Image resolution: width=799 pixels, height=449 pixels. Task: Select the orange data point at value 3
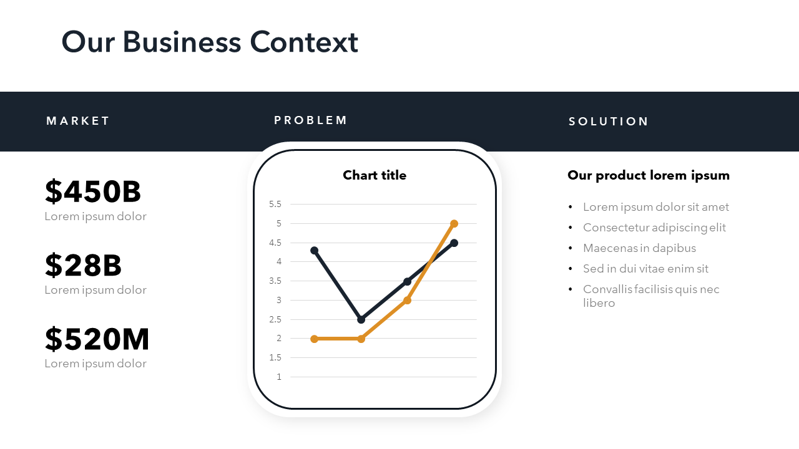click(407, 300)
